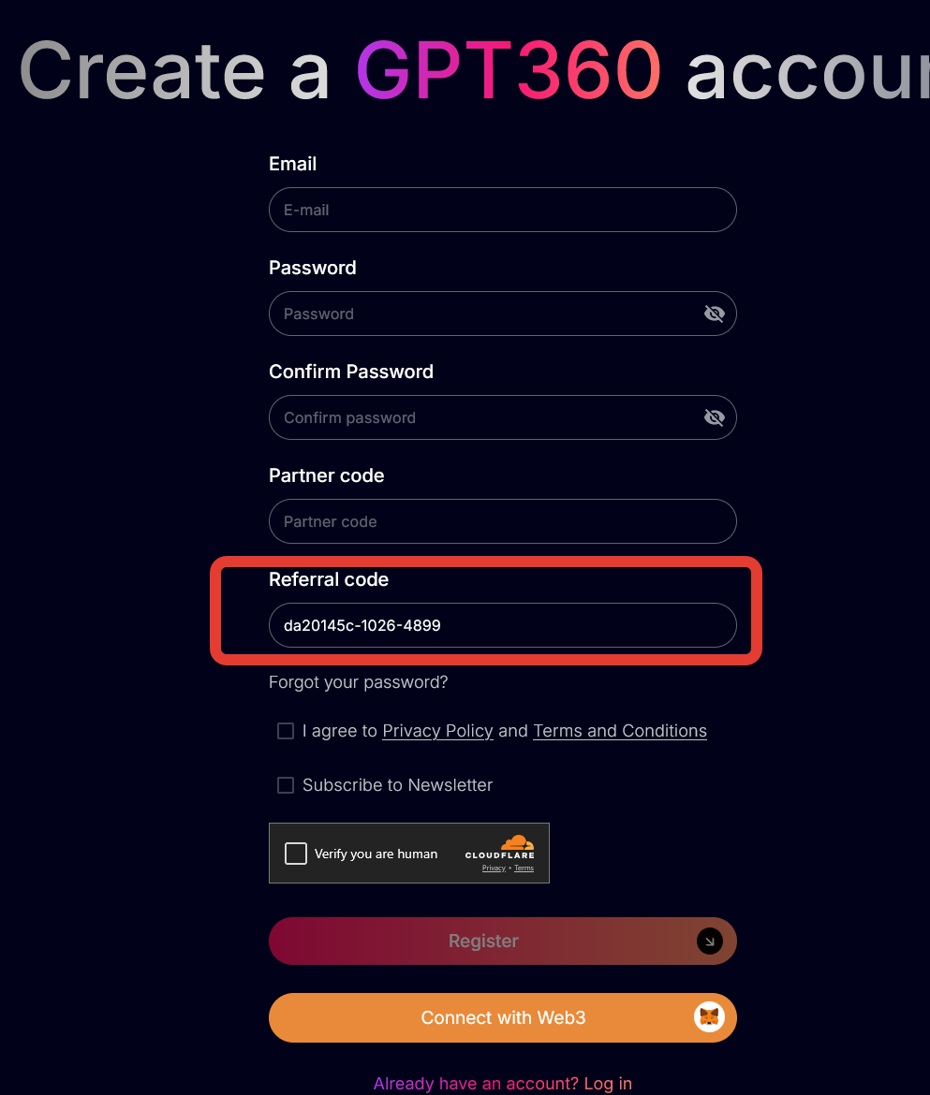Show password using the Password eye icon
The height and width of the screenshot is (1095, 930).
[x=714, y=314]
